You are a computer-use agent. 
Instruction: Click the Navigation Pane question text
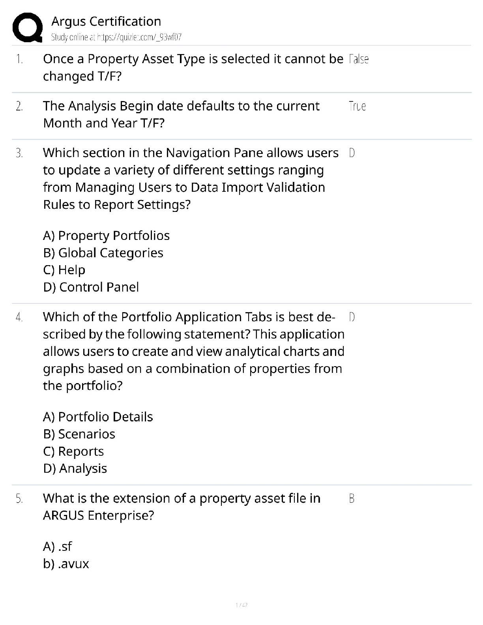[191, 179]
